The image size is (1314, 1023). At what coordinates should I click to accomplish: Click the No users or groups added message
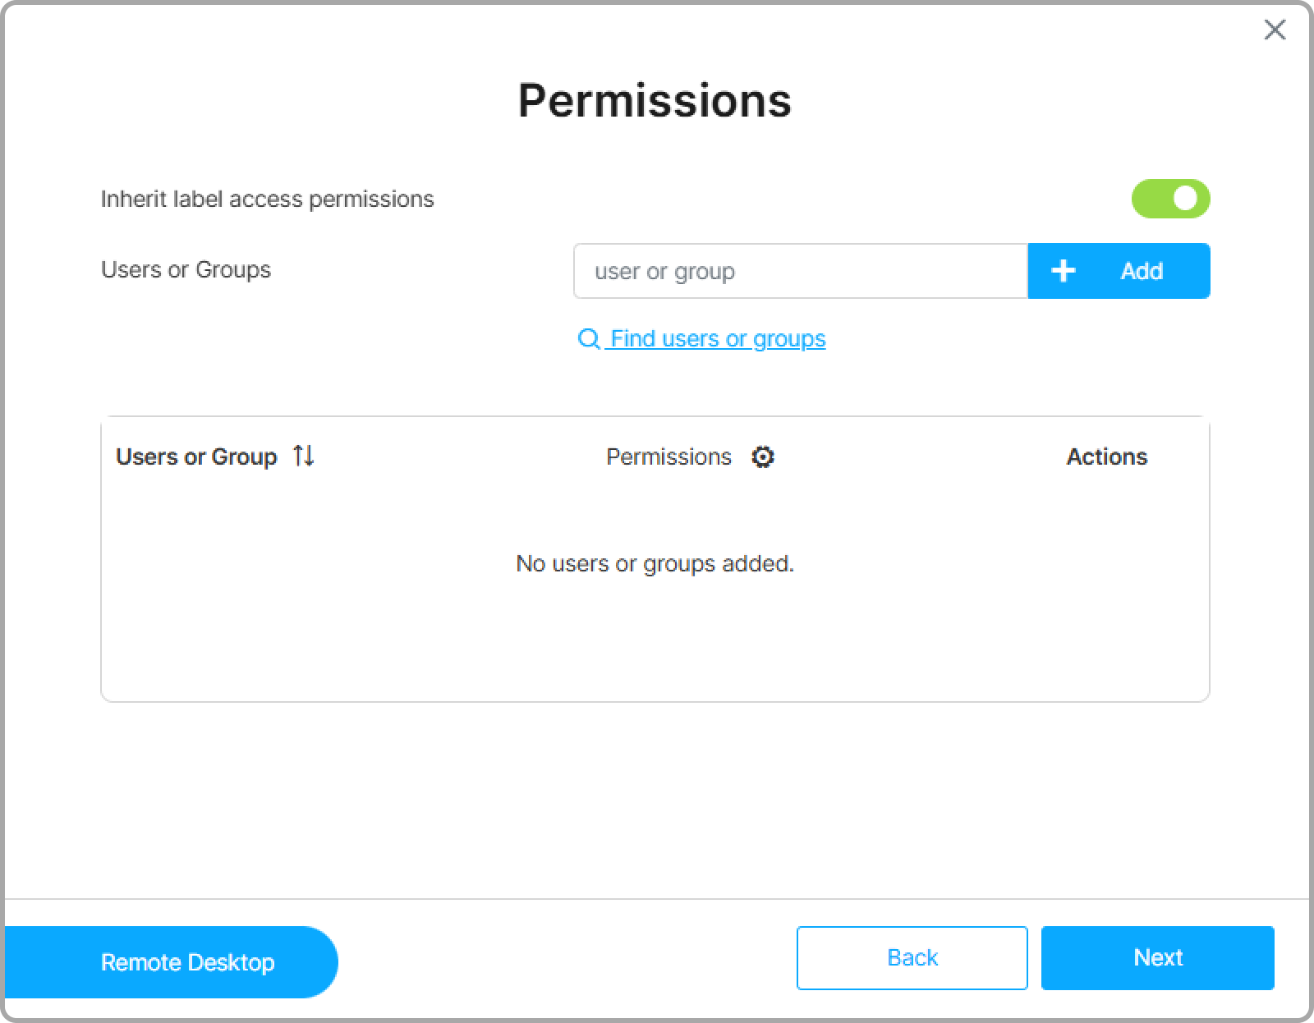click(655, 564)
